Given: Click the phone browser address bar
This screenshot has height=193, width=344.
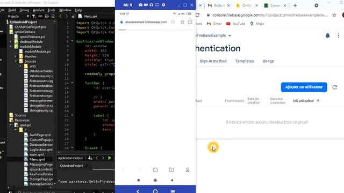Looking at the screenshot, I should (x=146, y=22).
